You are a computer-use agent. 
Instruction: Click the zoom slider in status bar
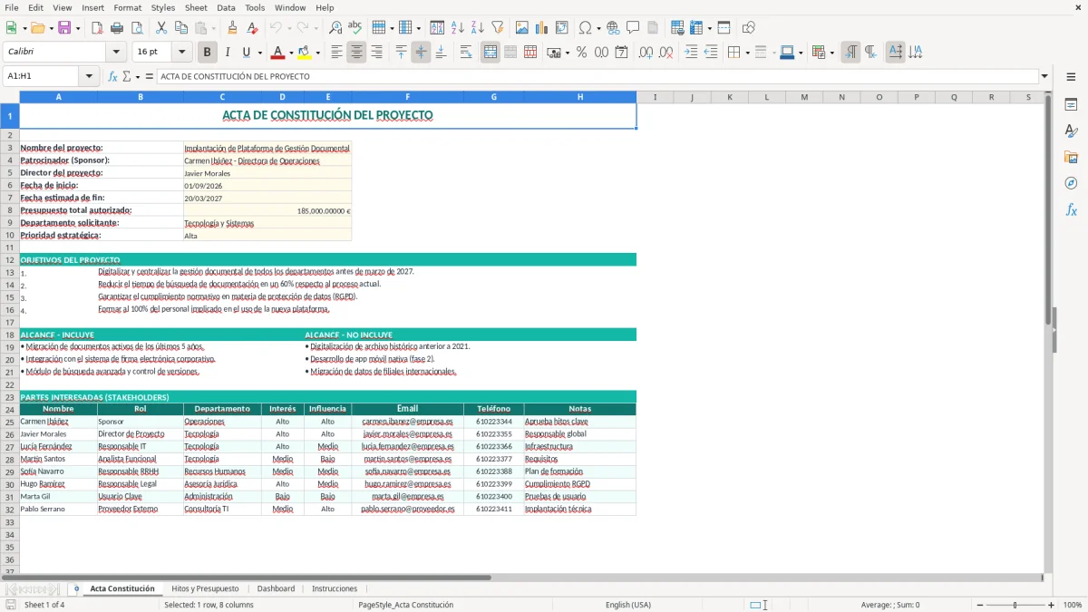click(1015, 605)
